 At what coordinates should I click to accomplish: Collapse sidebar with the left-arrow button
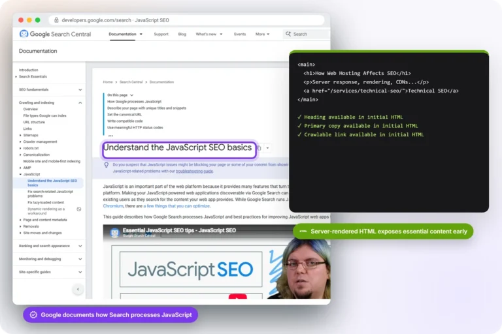pyautogui.click(x=78, y=289)
